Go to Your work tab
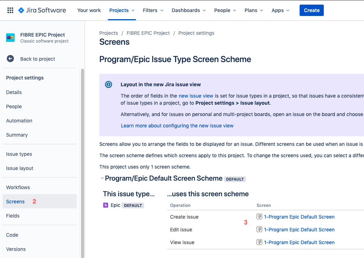The image size is (364, 258). pos(89,10)
